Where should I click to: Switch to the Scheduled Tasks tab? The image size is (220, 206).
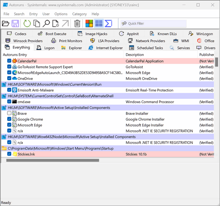[146, 48]
